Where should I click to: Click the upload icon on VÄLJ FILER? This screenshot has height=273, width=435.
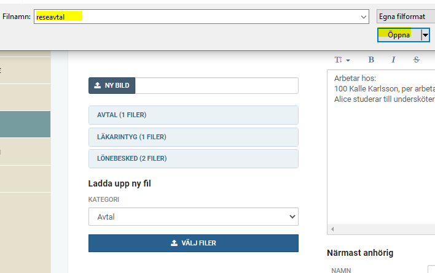(174, 243)
